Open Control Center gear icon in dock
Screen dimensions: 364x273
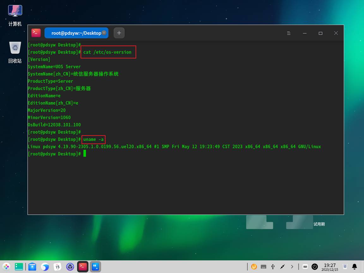point(70,267)
